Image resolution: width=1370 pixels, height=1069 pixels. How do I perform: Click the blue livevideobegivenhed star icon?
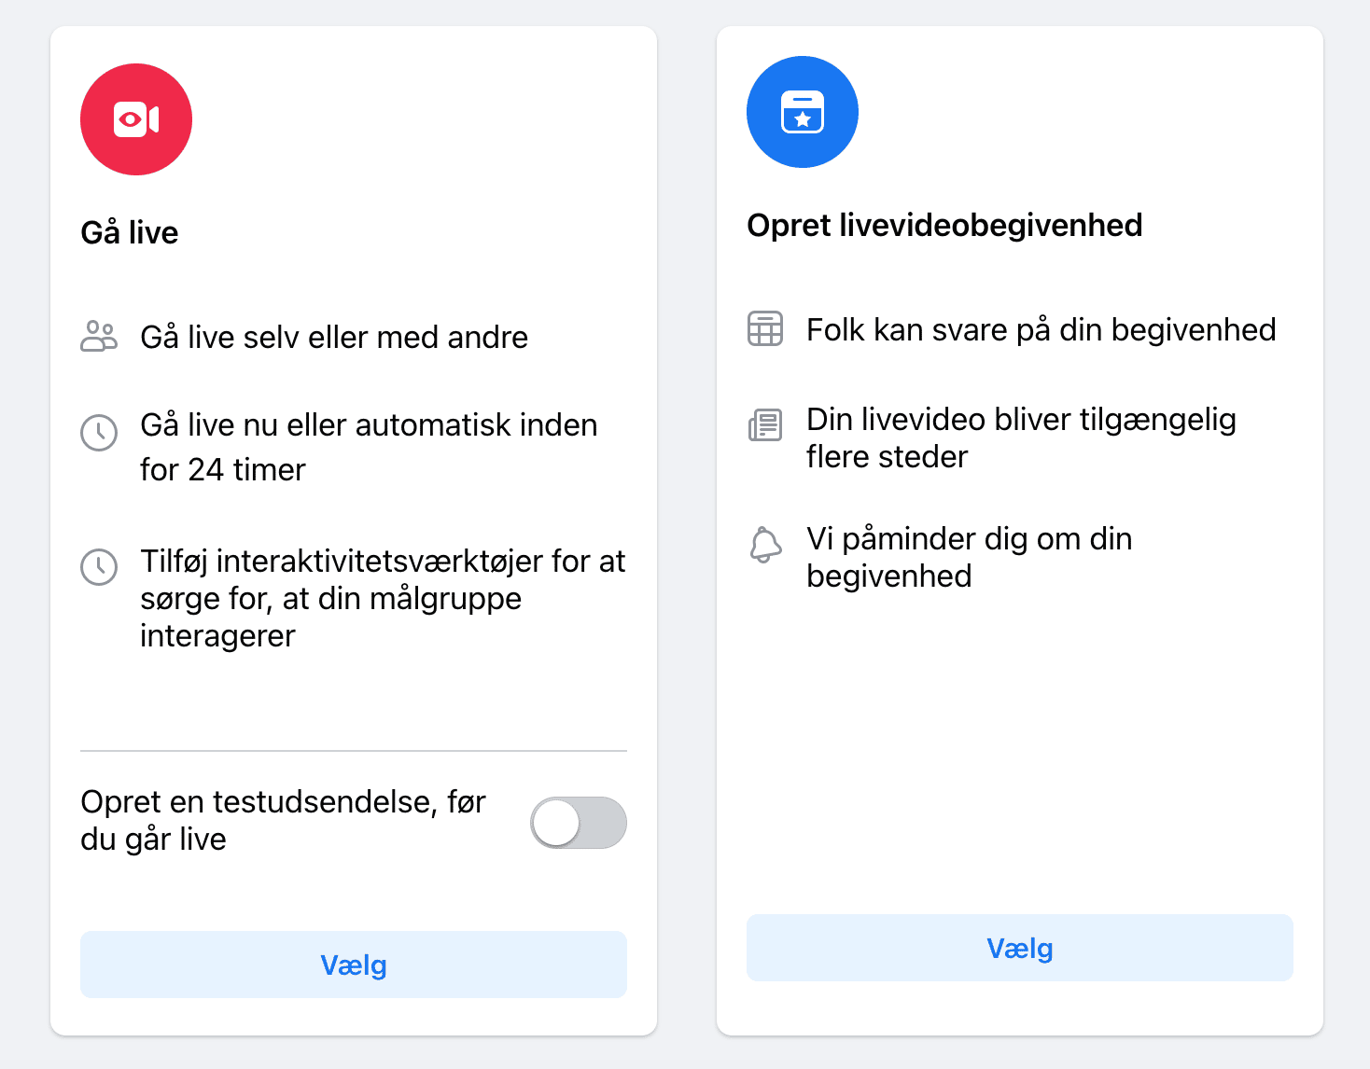click(803, 111)
